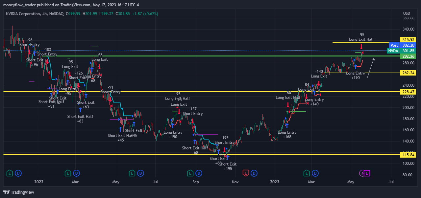
Task: Click the Long Entry +168 label
Action: click(287, 135)
